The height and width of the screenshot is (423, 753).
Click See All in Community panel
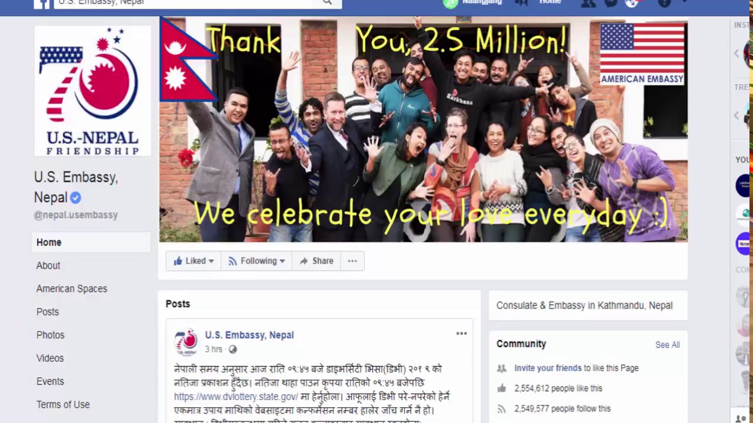(667, 345)
